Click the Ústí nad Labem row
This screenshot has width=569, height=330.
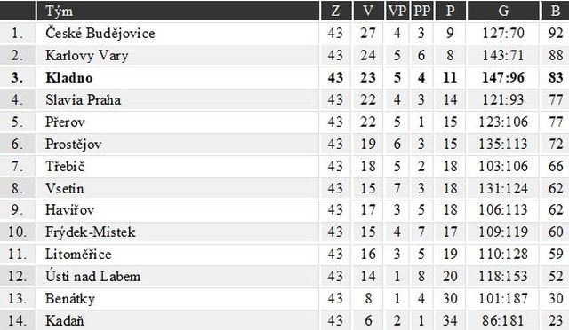tap(284, 277)
